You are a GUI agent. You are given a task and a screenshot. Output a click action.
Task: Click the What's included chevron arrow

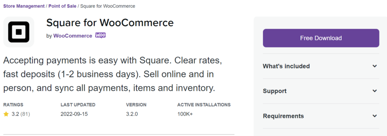point(375,66)
